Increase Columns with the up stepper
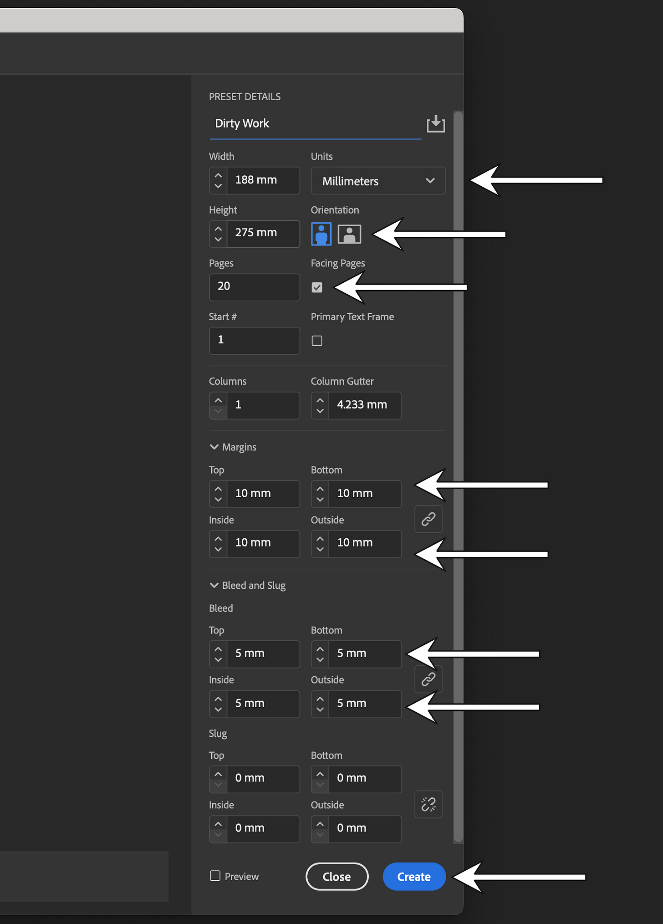Viewport: 663px width, 924px height. pos(218,400)
